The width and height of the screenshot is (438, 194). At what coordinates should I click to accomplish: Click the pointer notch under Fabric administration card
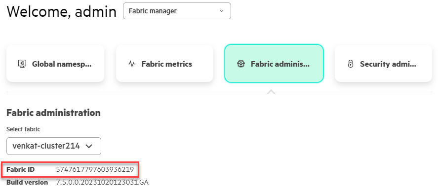(271, 92)
